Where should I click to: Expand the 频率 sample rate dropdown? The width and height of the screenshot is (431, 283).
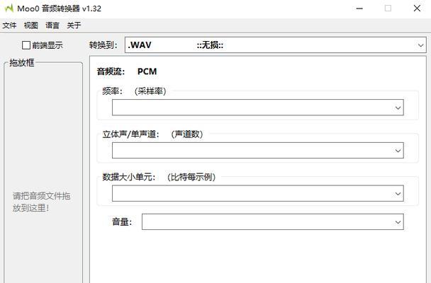point(258,108)
